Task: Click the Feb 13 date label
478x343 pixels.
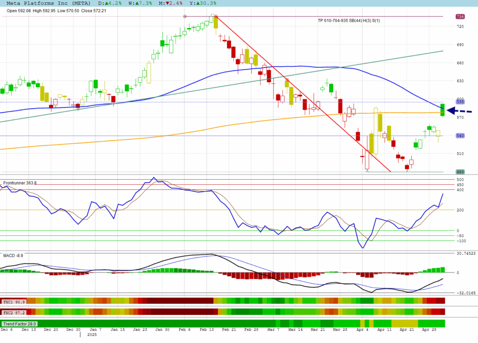Action: click(x=207, y=329)
